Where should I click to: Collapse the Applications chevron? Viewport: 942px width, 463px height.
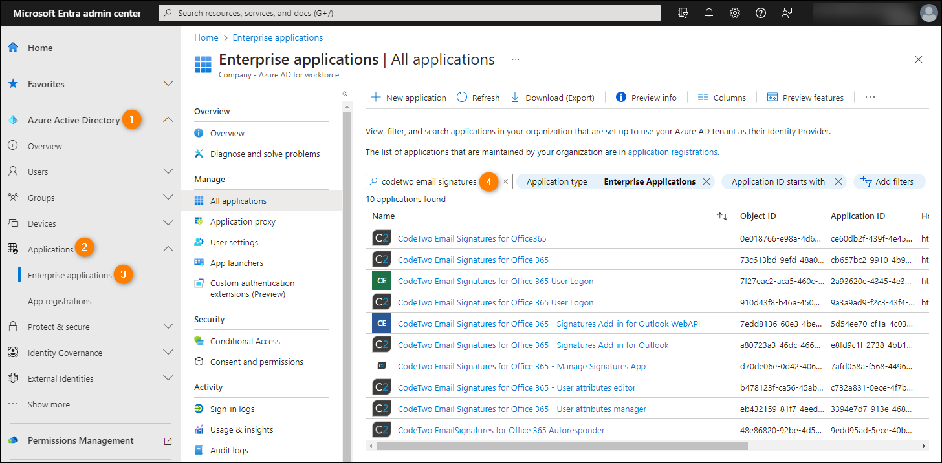[x=168, y=249]
